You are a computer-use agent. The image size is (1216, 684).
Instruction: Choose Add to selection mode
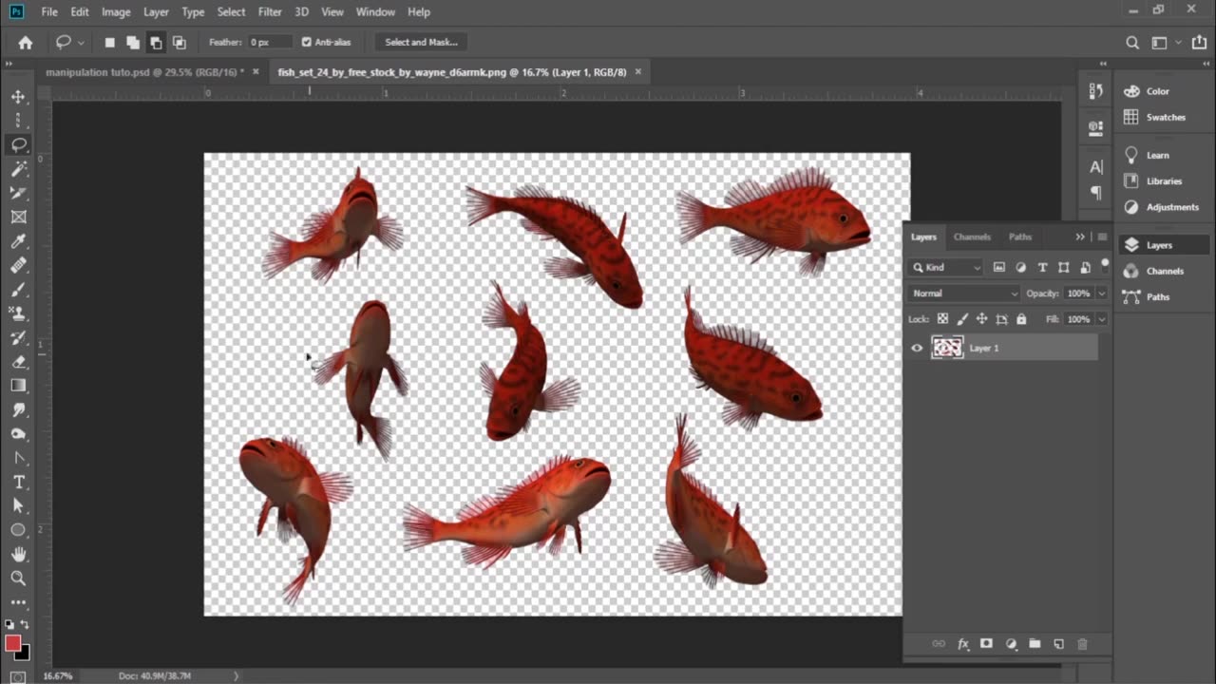coord(132,42)
